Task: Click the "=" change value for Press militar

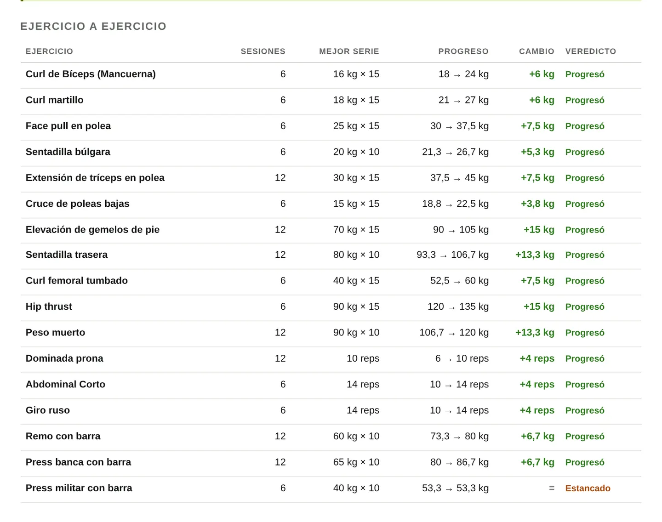Action: tap(552, 488)
